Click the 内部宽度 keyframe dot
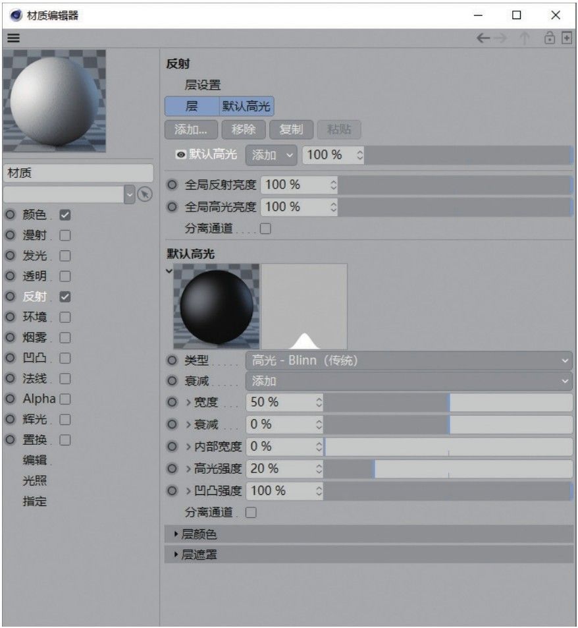Screen dimensions: 578x628 coord(172,447)
